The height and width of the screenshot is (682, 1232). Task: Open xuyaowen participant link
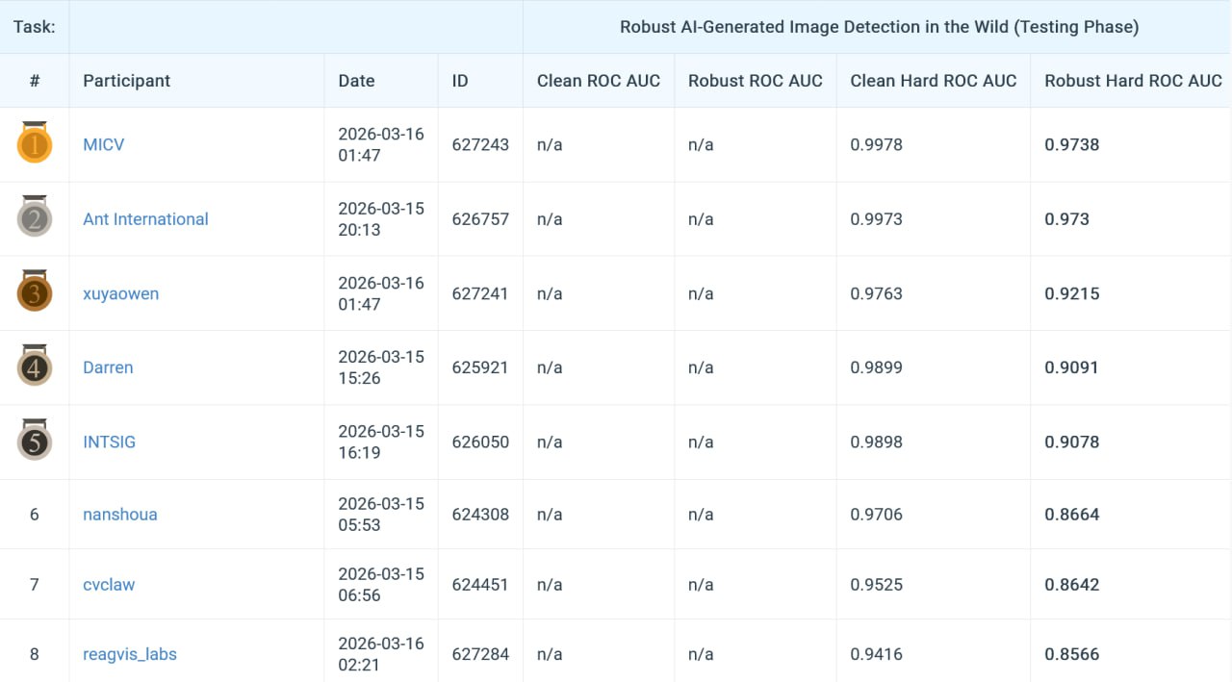121,293
